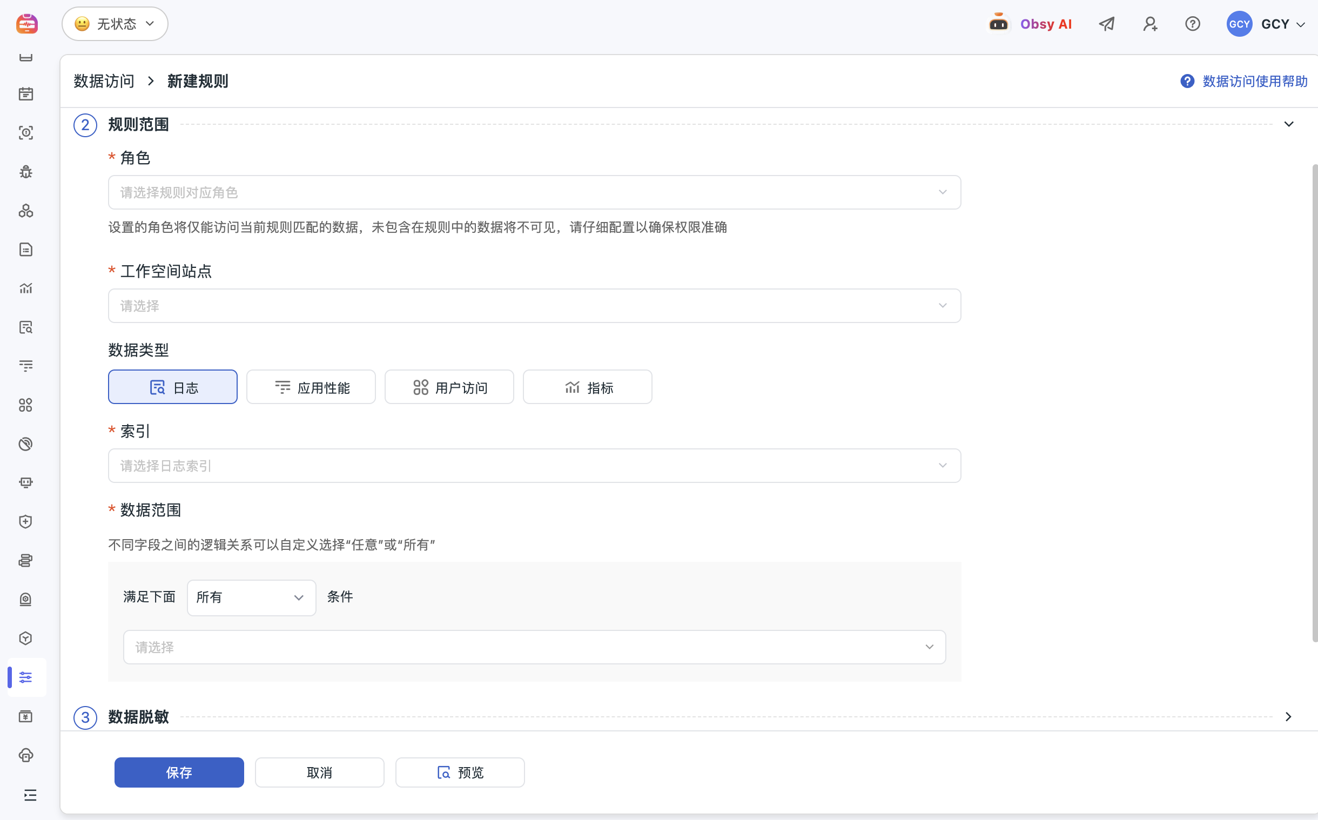Click the help question mark icon in header
This screenshot has width=1318, height=820.
point(1192,24)
